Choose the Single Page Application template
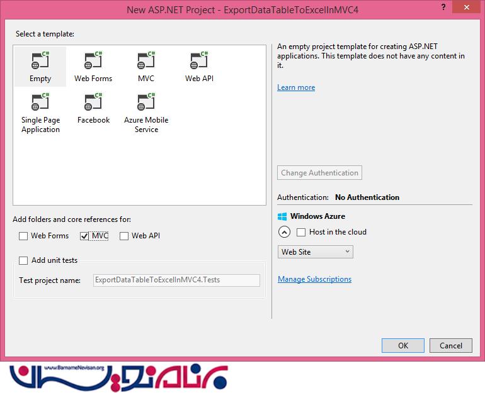Screen dimensions: 485x393 coord(40,103)
